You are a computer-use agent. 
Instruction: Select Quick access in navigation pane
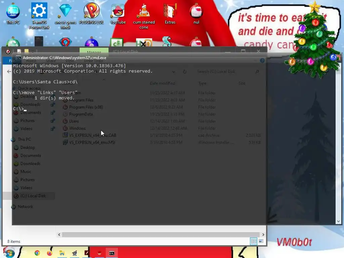point(29,88)
